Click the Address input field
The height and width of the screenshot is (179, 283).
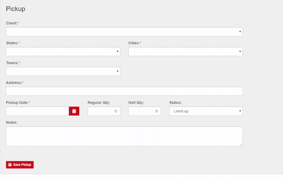point(124,91)
